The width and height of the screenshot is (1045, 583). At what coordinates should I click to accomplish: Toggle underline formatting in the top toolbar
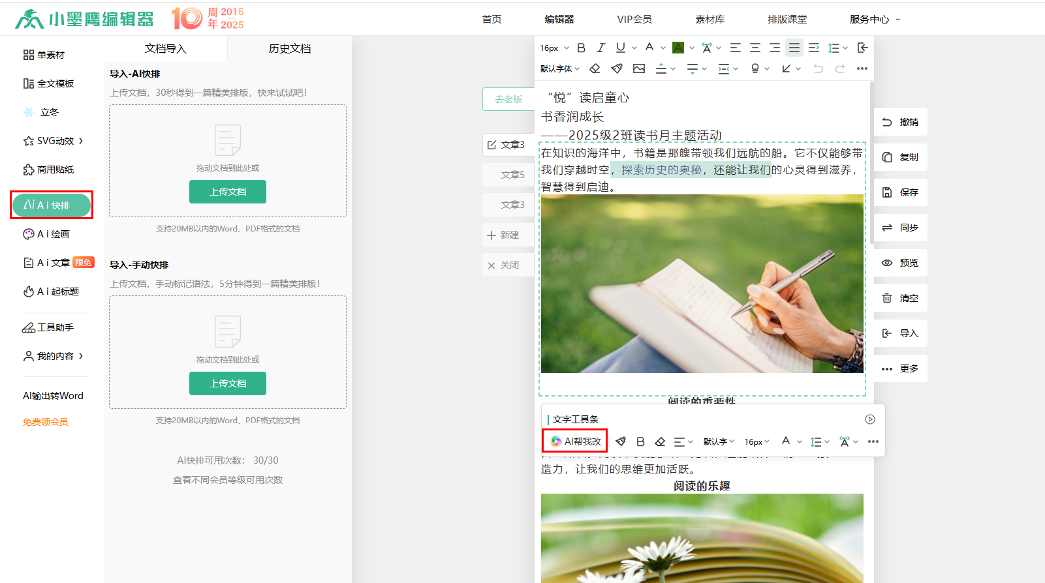(620, 48)
